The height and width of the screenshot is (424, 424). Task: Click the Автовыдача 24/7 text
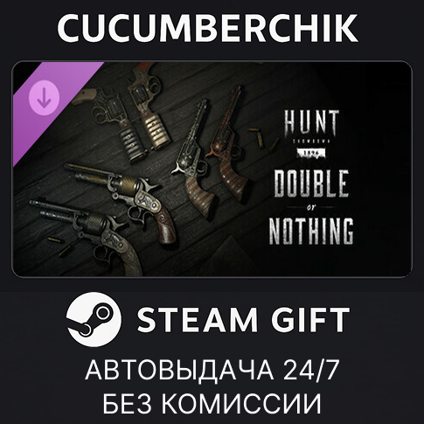coord(212,370)
